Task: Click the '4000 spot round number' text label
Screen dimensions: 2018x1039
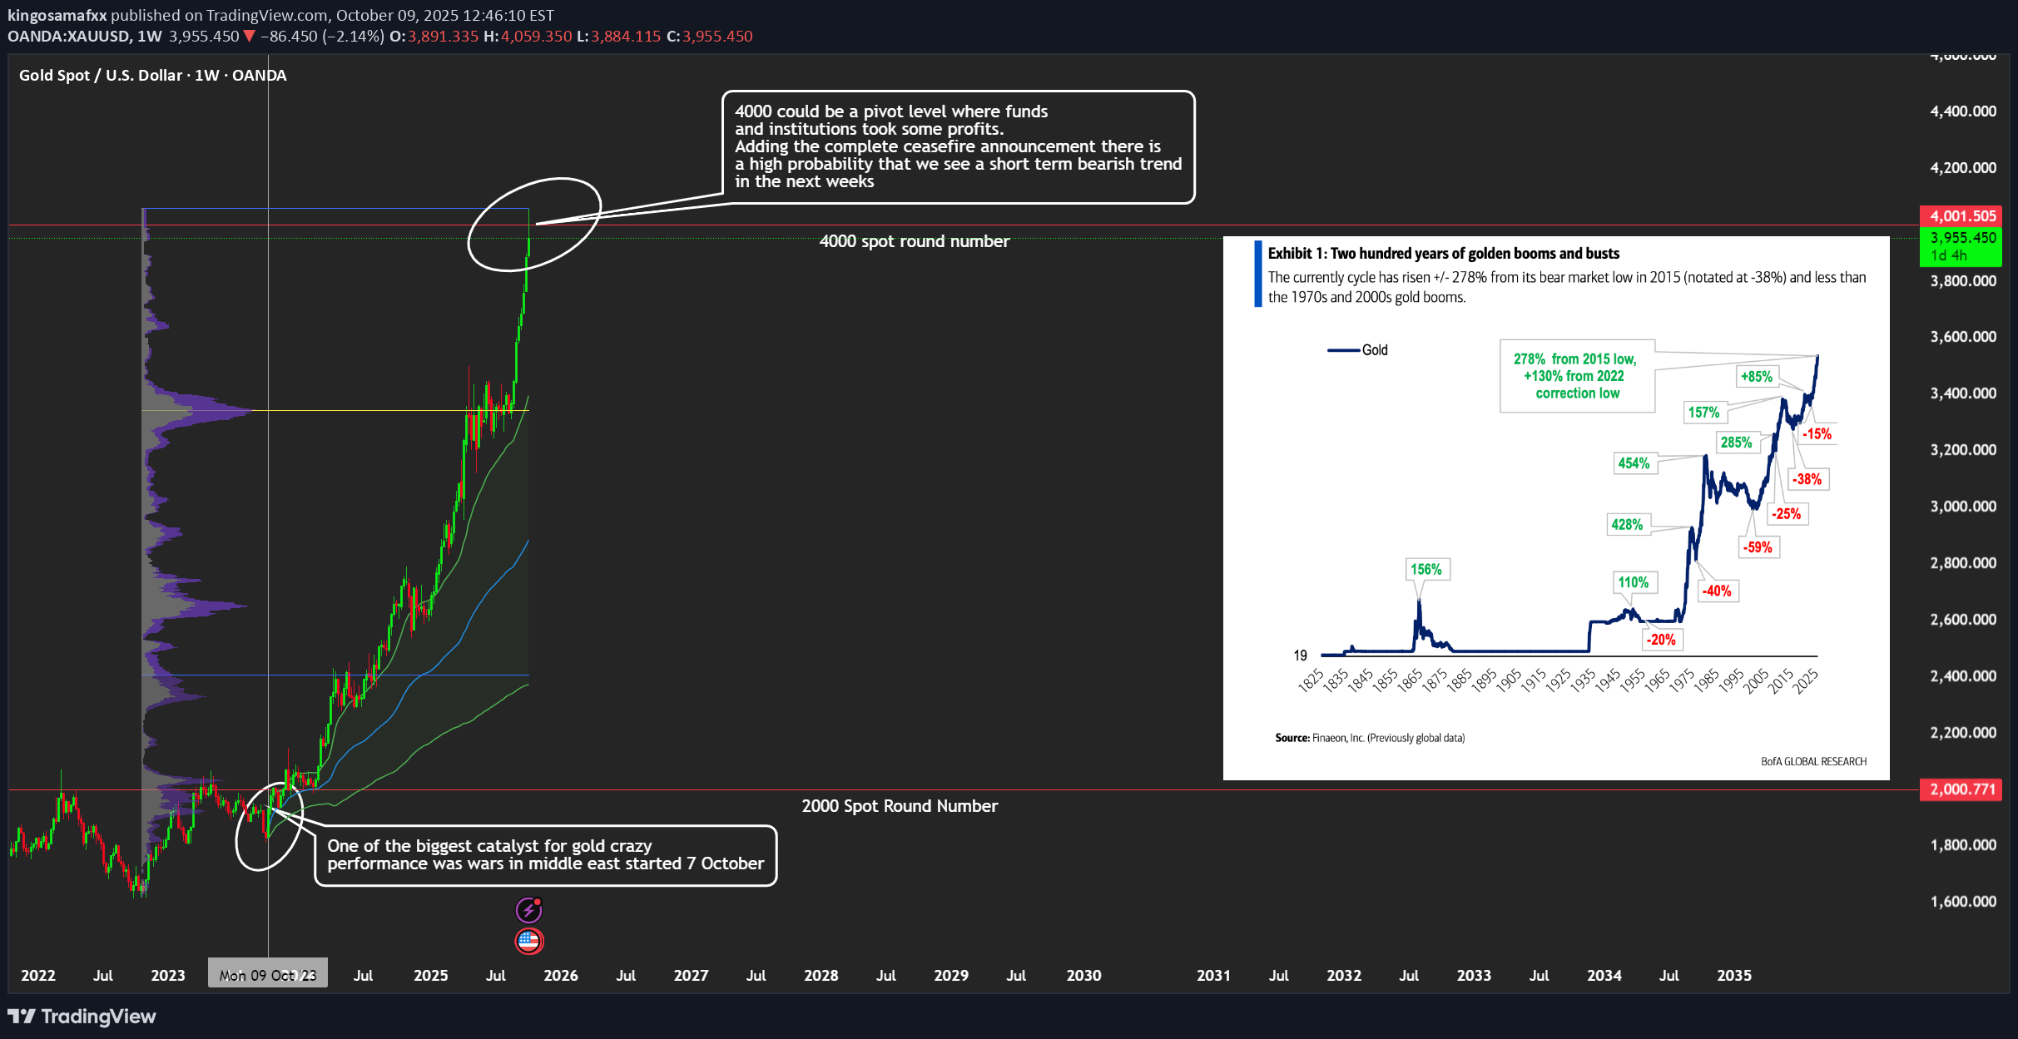Action: pos(914,241)
